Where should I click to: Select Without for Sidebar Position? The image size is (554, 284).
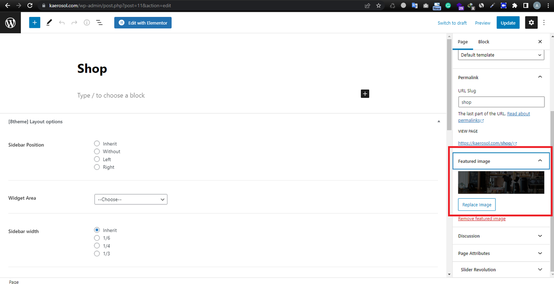[97, 152]
